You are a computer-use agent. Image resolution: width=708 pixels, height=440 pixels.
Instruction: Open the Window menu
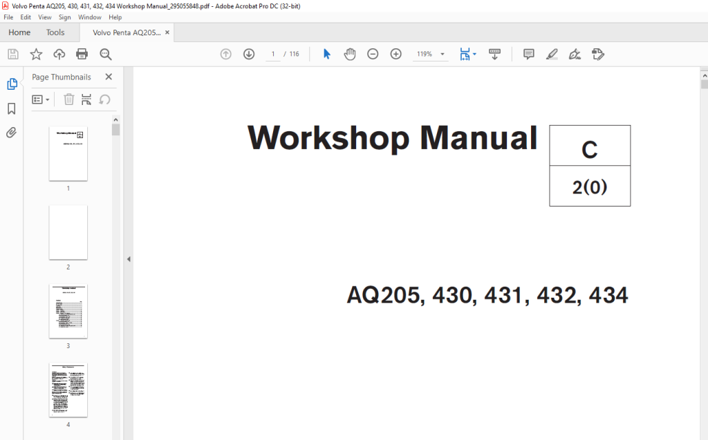click(90, 17)
